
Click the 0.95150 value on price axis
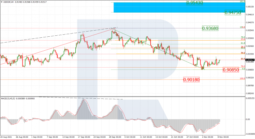250,7
